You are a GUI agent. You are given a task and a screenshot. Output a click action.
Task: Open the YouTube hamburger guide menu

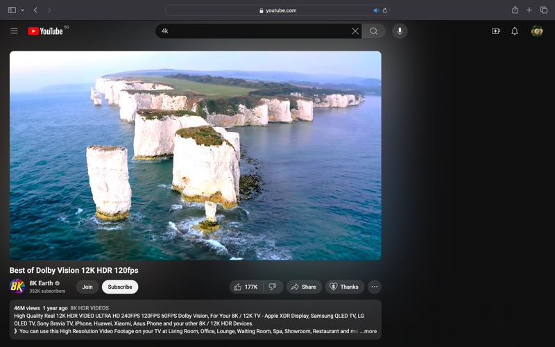(x=14, y=31)
